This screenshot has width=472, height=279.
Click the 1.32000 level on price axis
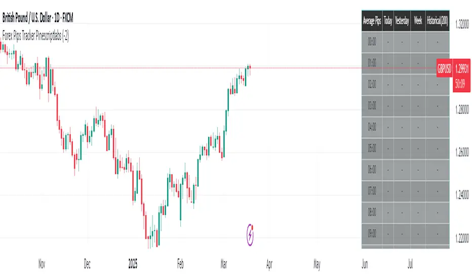click(461, 23)
